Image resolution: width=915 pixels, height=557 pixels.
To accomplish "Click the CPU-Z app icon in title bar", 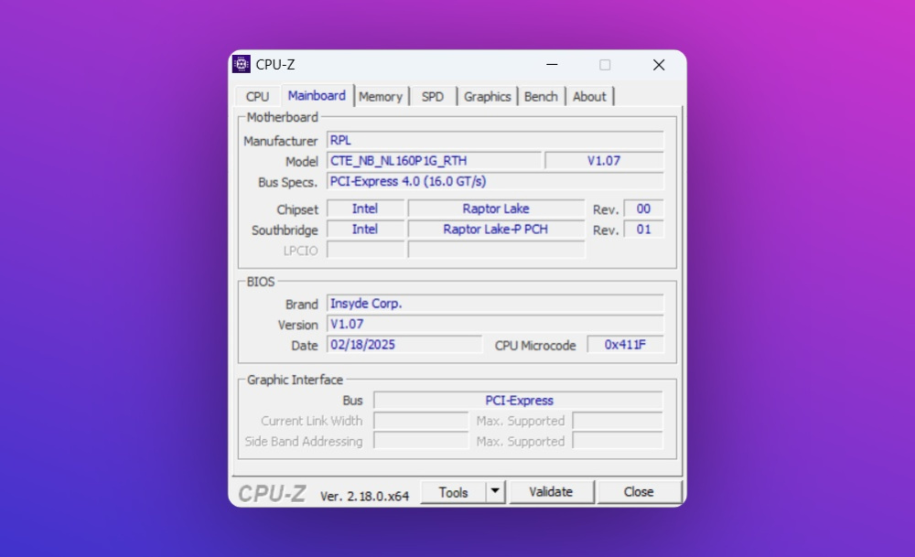I will point(242,64).
